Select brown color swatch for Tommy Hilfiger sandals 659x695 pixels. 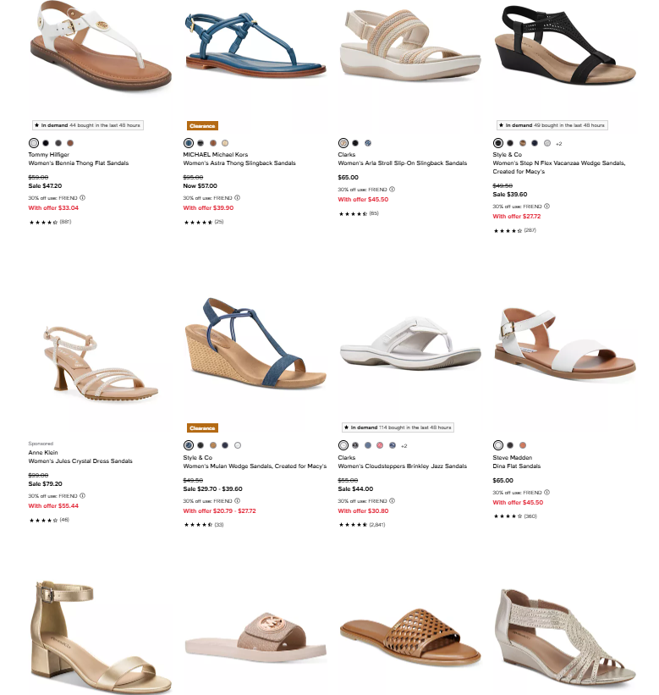[70, 143]
